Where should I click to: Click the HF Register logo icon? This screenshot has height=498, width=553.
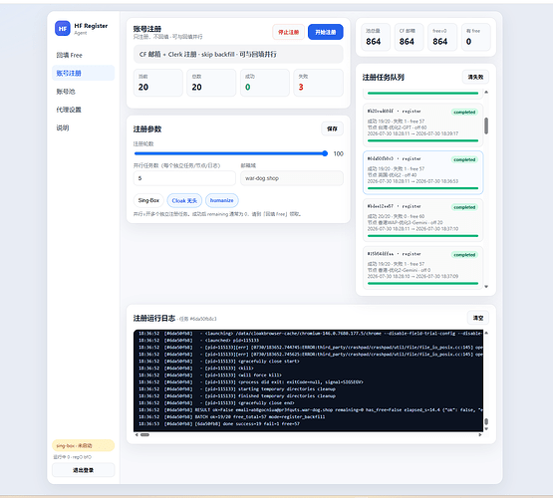pos(63,29)
